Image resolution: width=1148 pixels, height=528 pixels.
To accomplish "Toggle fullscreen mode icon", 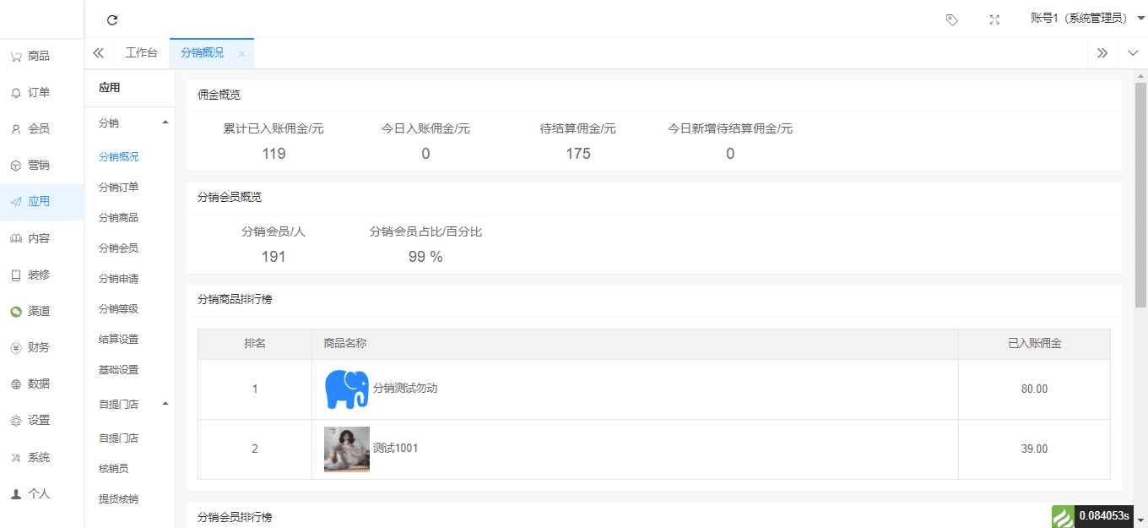I will (994, 20).
